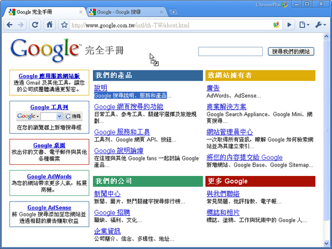332x249 pixels.
Task: Click the AdWords、AdSense description text
Action: coord(234,96)
